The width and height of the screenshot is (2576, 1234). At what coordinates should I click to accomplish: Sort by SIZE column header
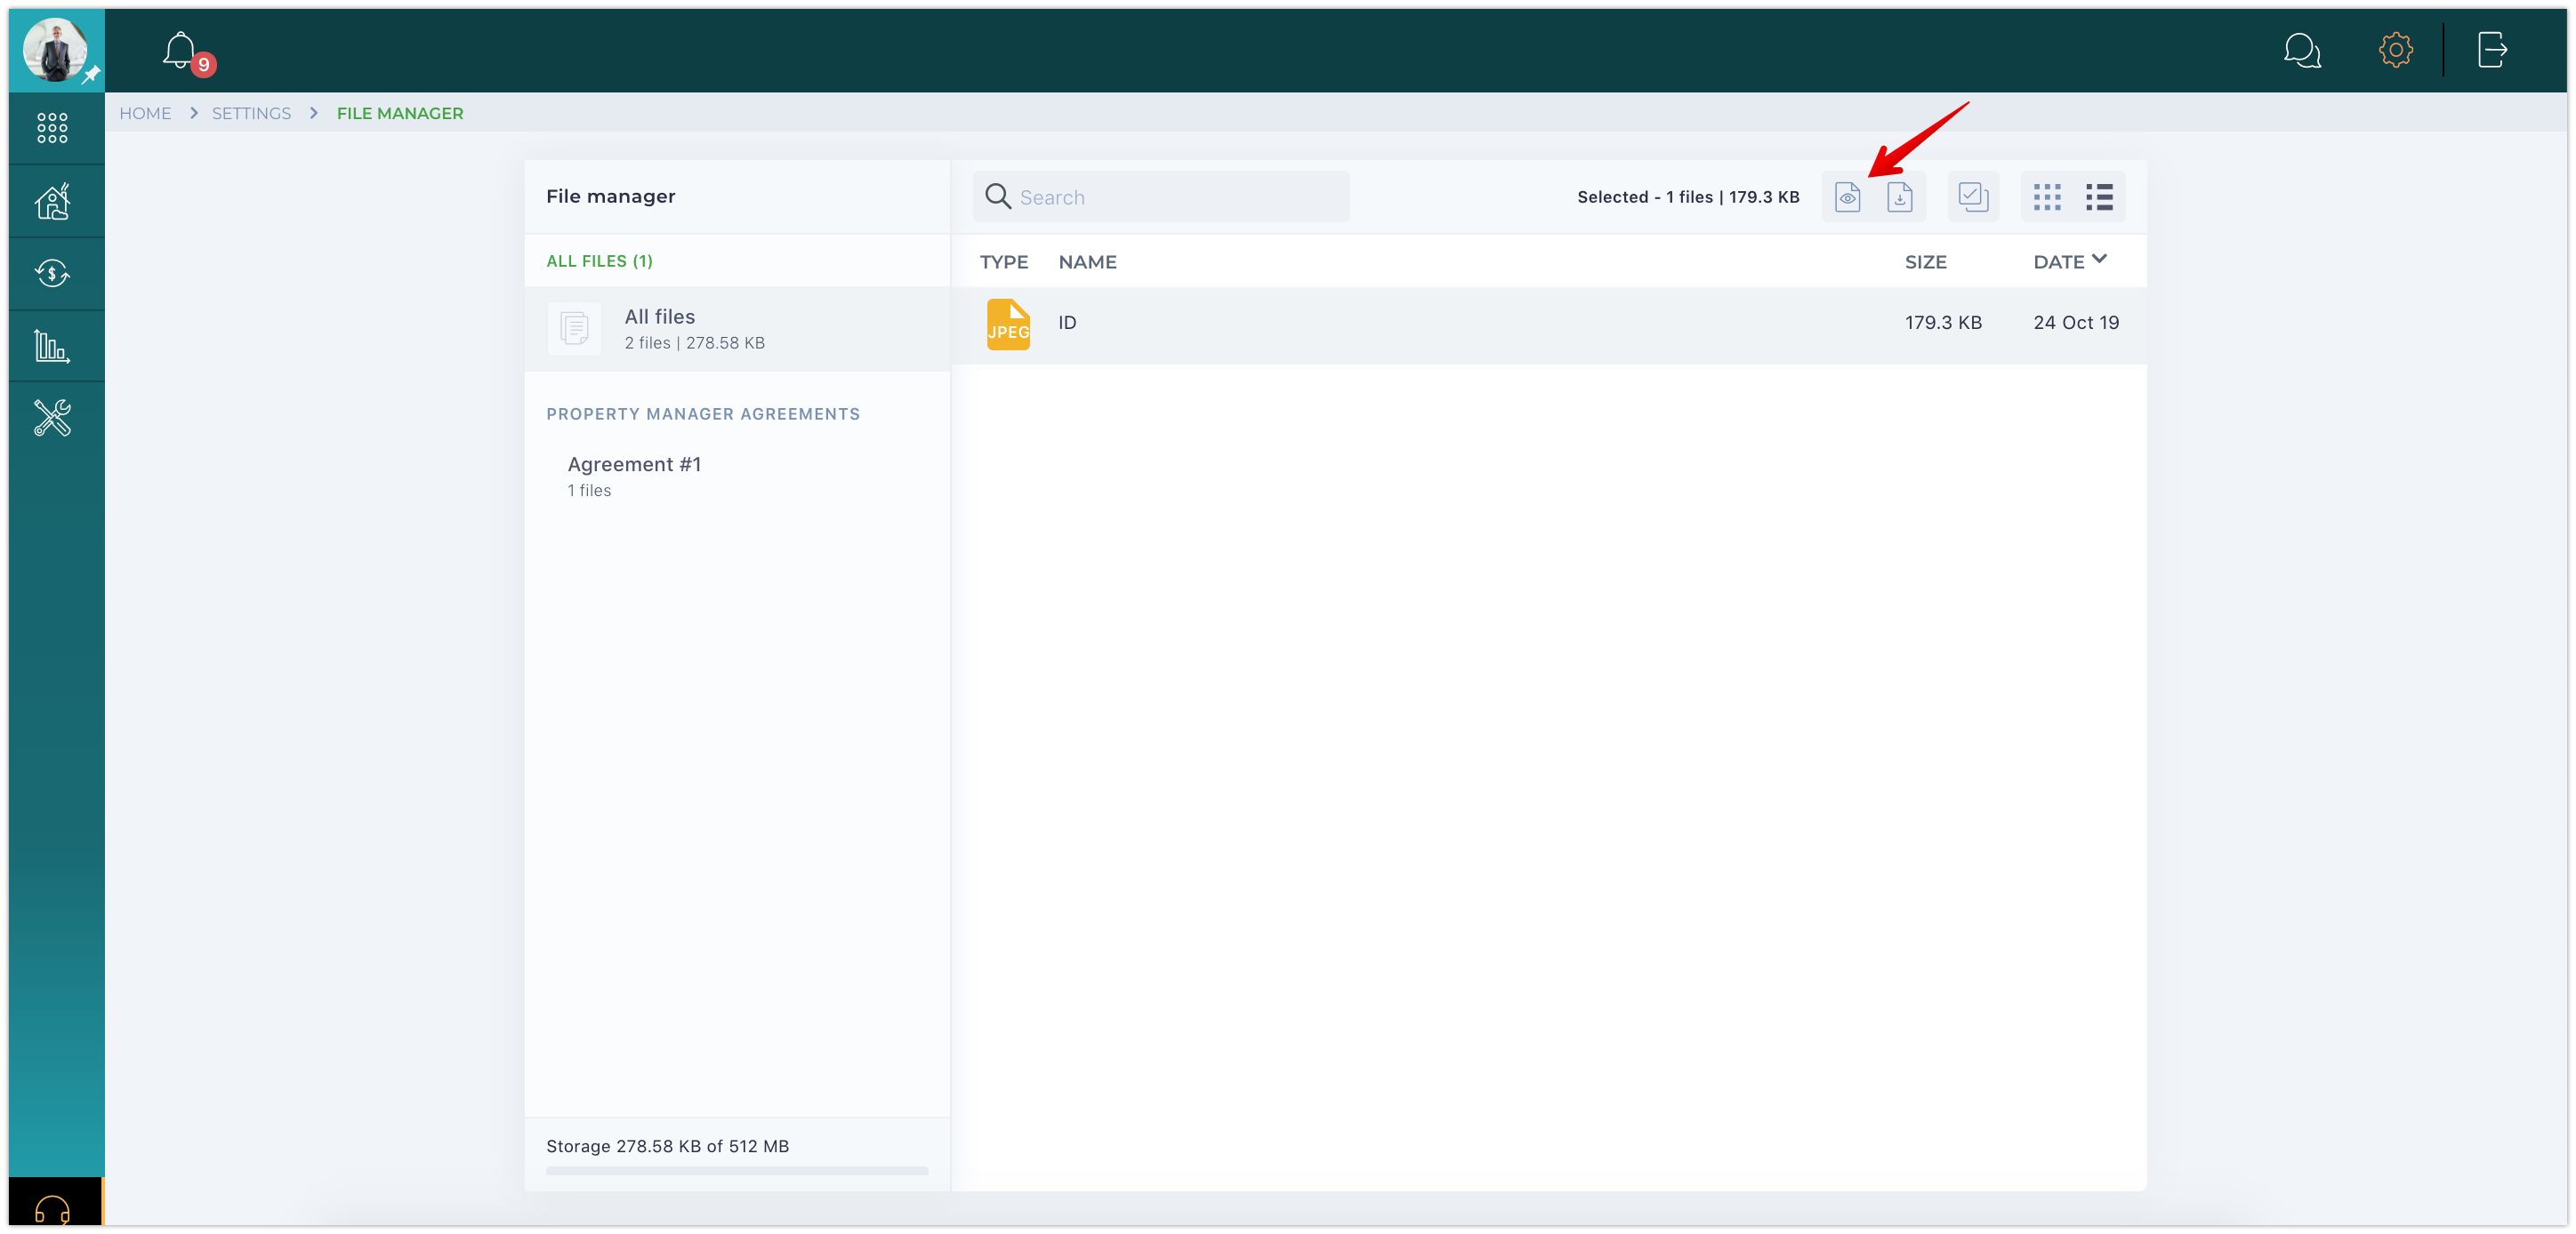[x=1925, y=261]
